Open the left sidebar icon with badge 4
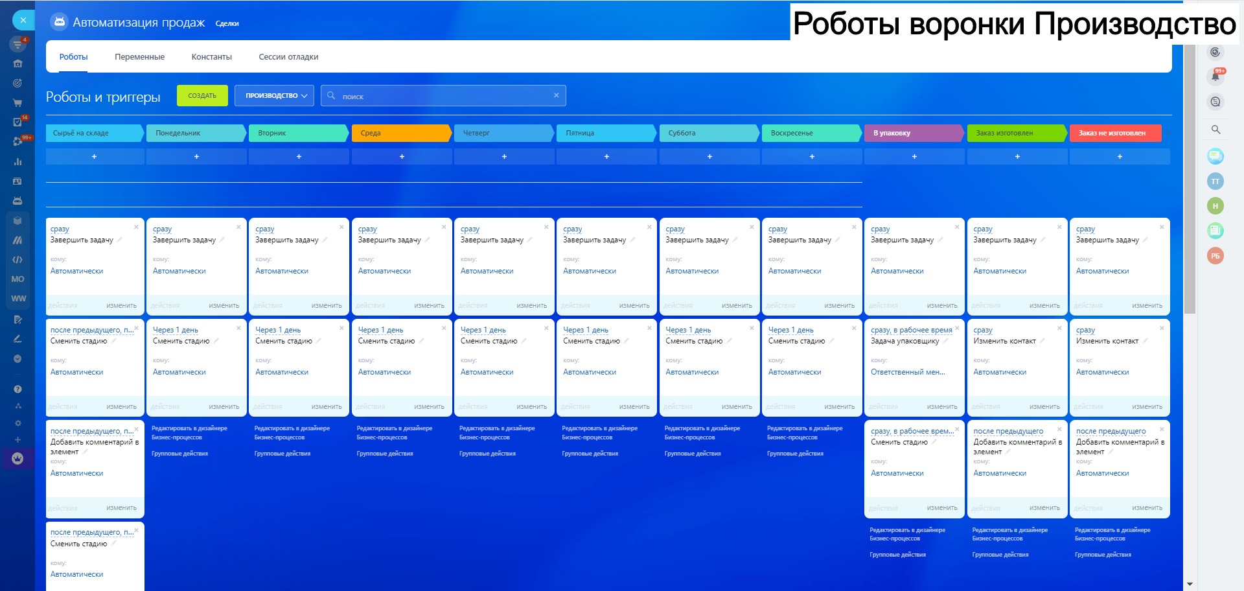 click(18, 44)
